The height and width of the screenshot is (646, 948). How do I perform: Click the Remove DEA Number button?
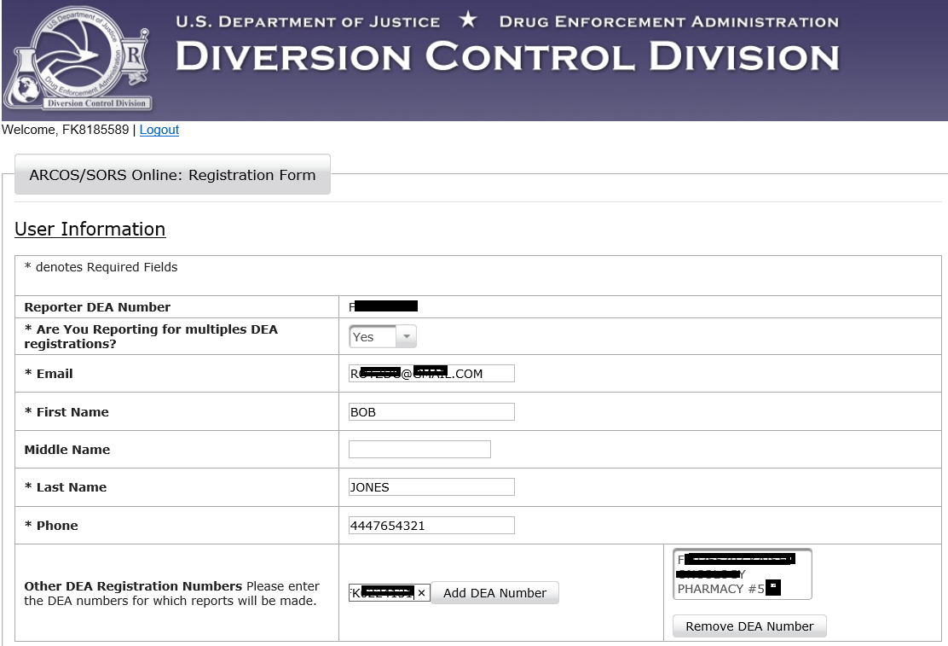point(749,626)
